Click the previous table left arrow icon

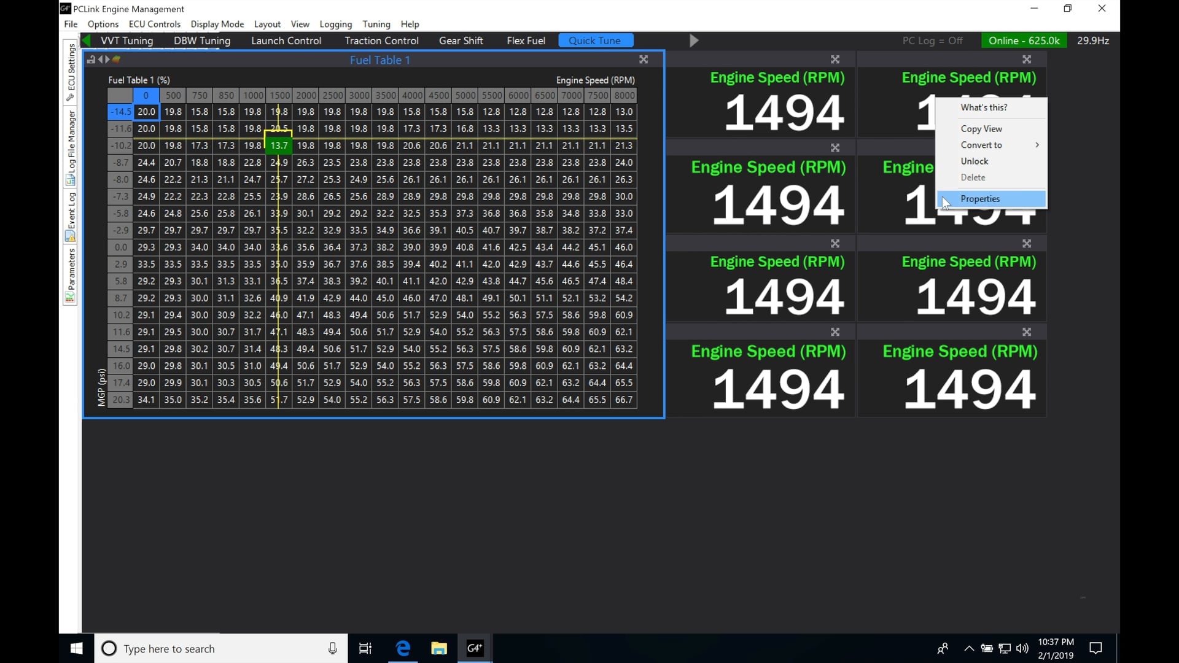point(100,60)
